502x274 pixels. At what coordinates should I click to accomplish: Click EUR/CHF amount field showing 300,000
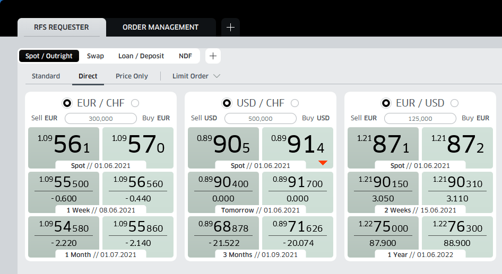point(101,119)
